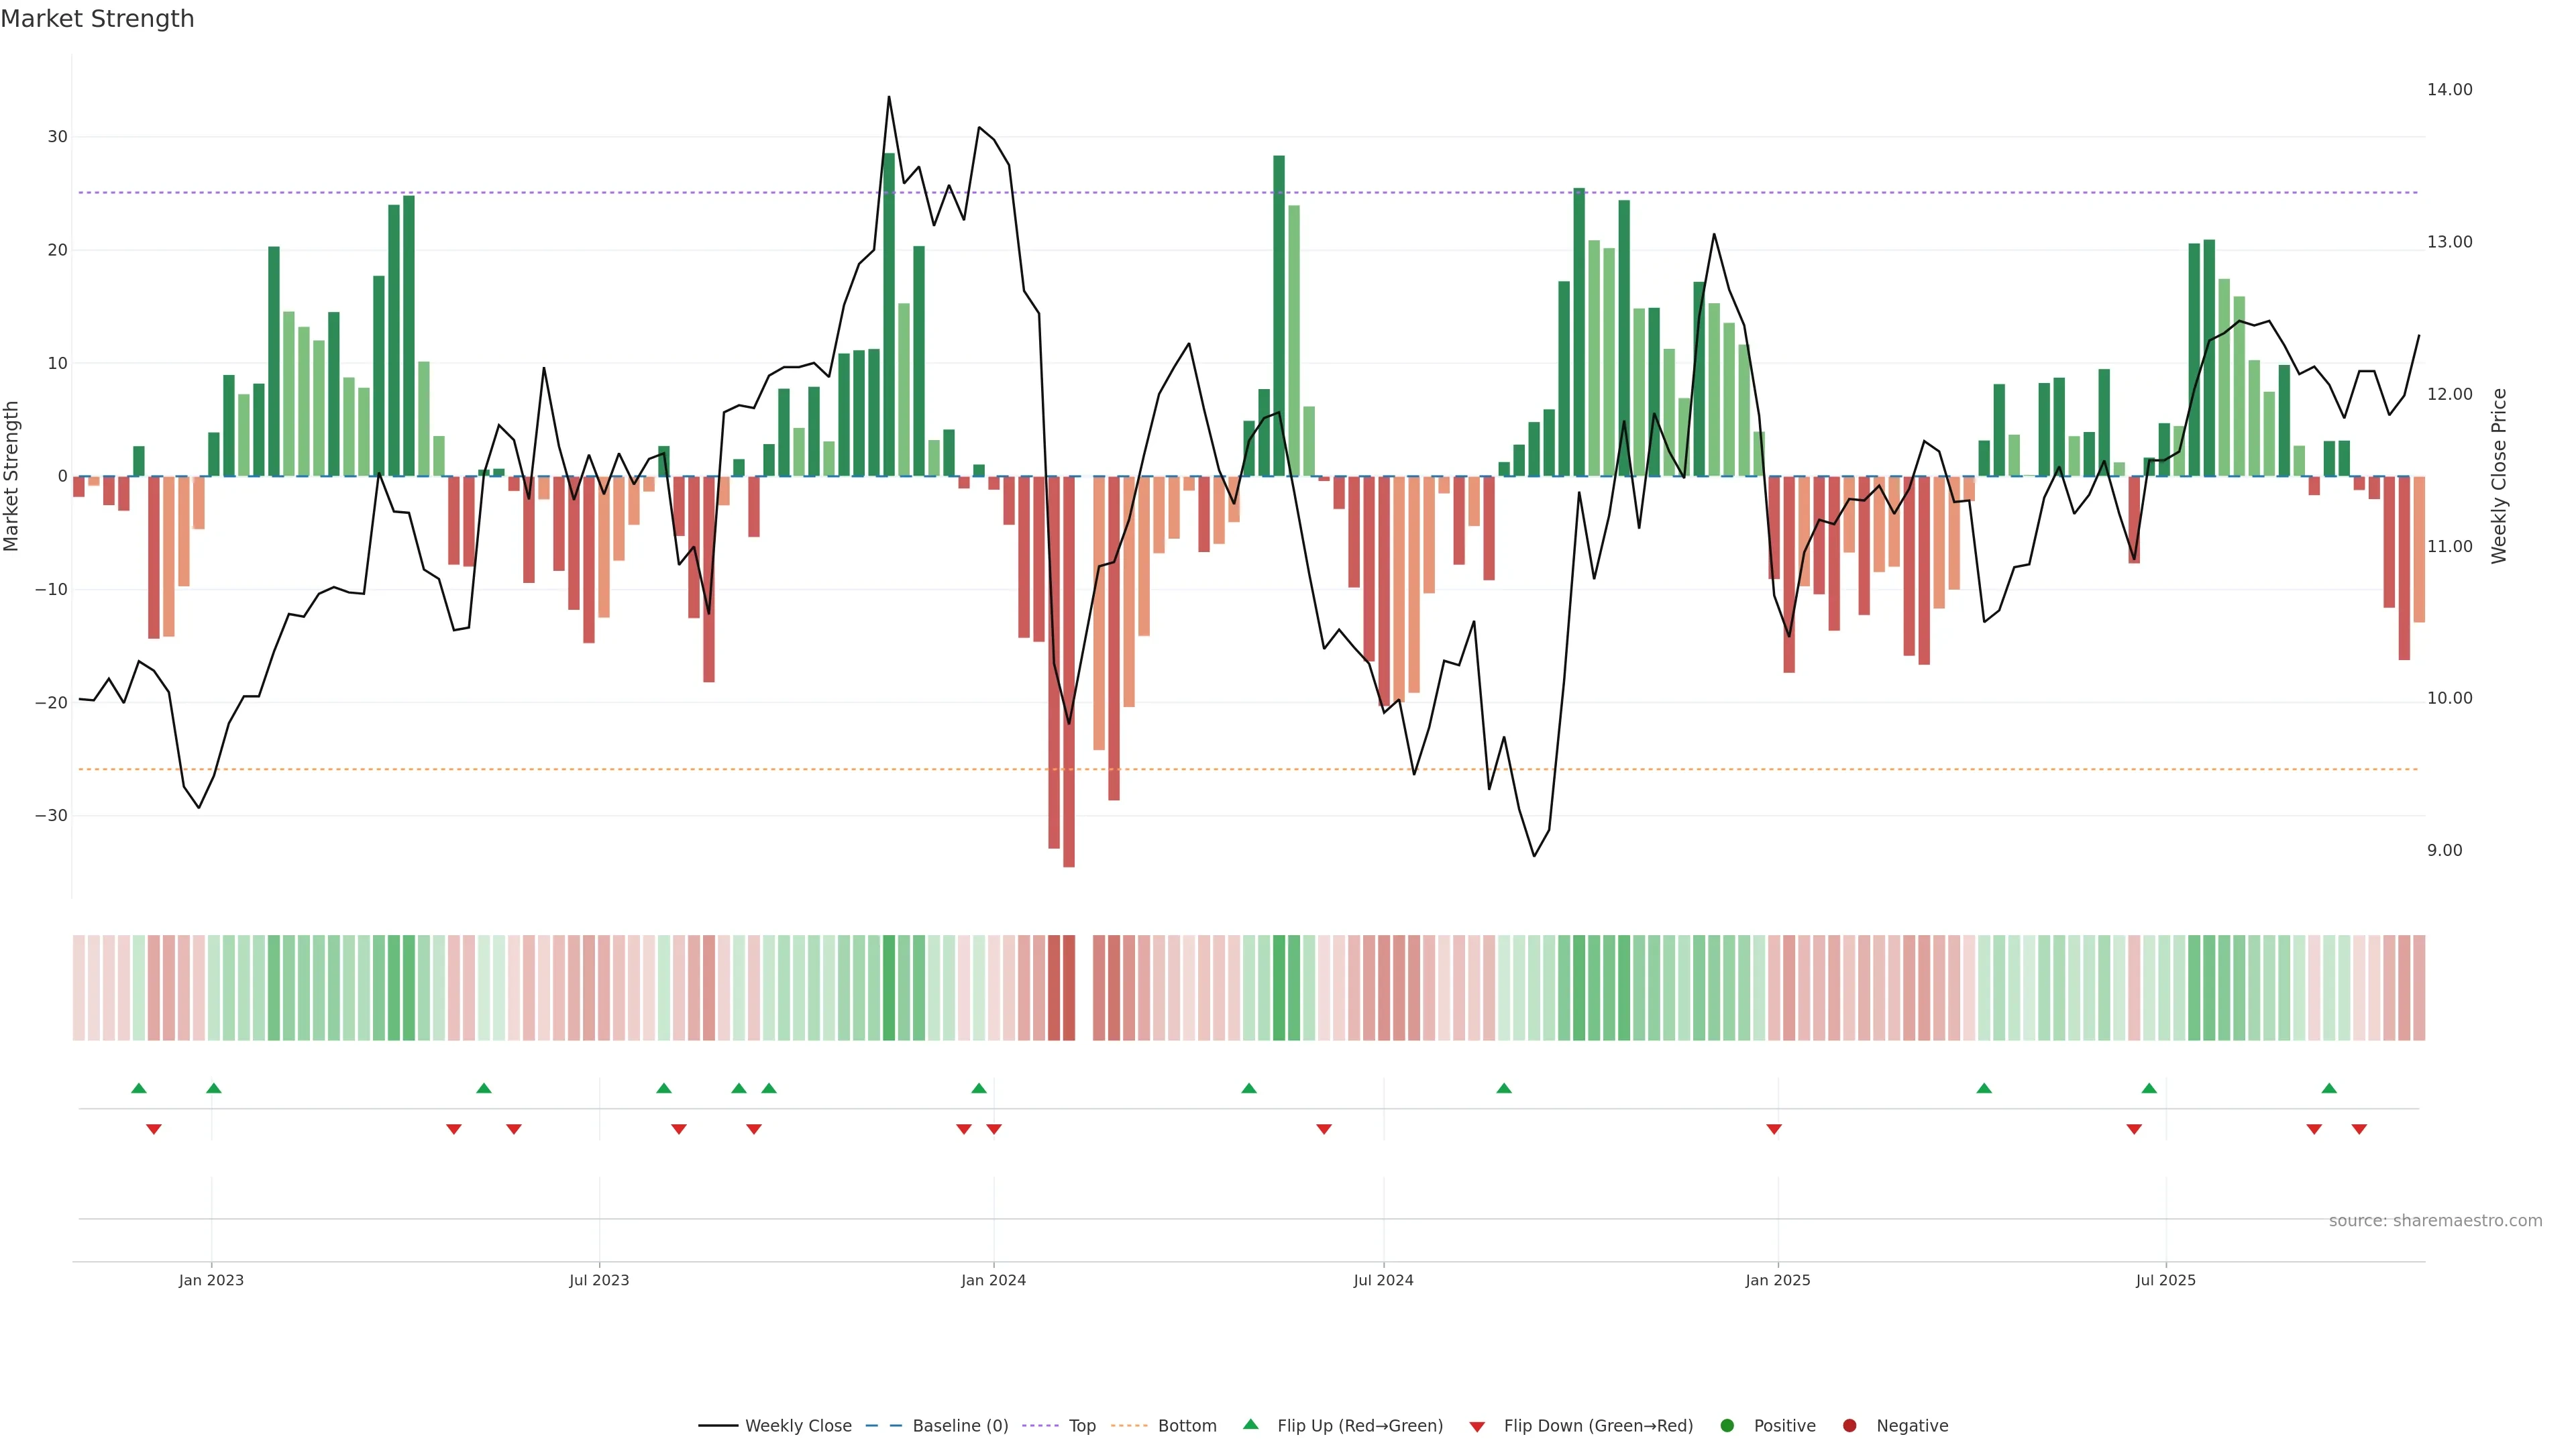This screenshot has height=1449, width=2576.
Task: Click the last red flip-down triangle marker
Action: pyautogui.click(x=2359, y=1129)
